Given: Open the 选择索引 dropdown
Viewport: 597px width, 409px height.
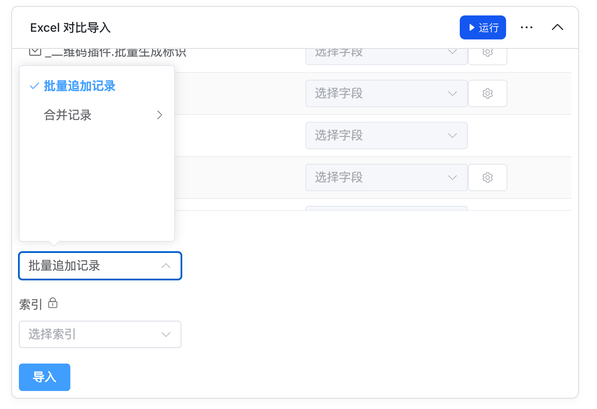Looking at the screenshot, I should [100, 334].
